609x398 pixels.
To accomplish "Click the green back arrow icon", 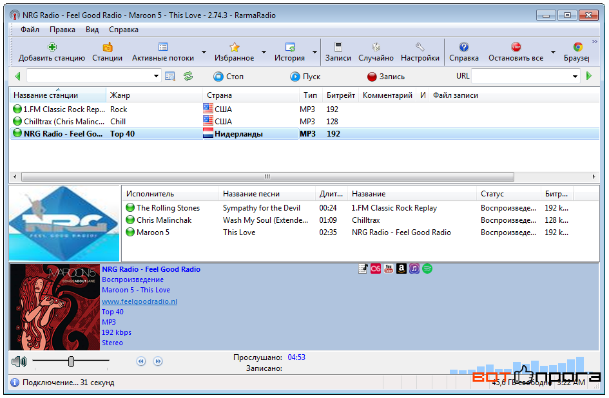I will (x=17, y=76).
